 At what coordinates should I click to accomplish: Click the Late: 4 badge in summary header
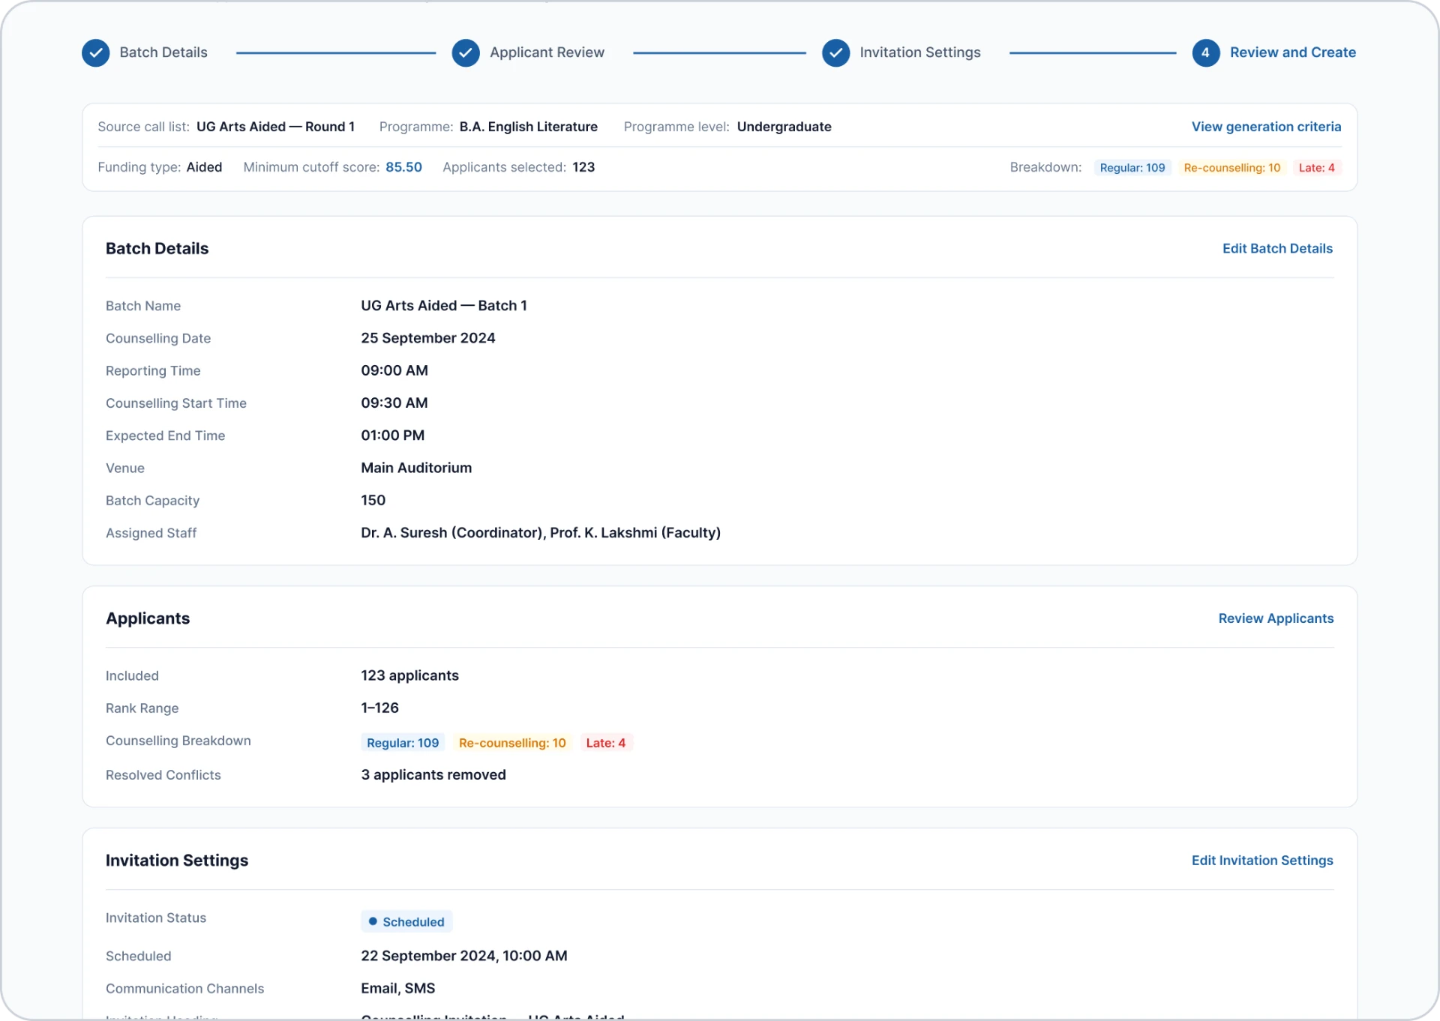pyautogui.click(x=1317, y=168)
